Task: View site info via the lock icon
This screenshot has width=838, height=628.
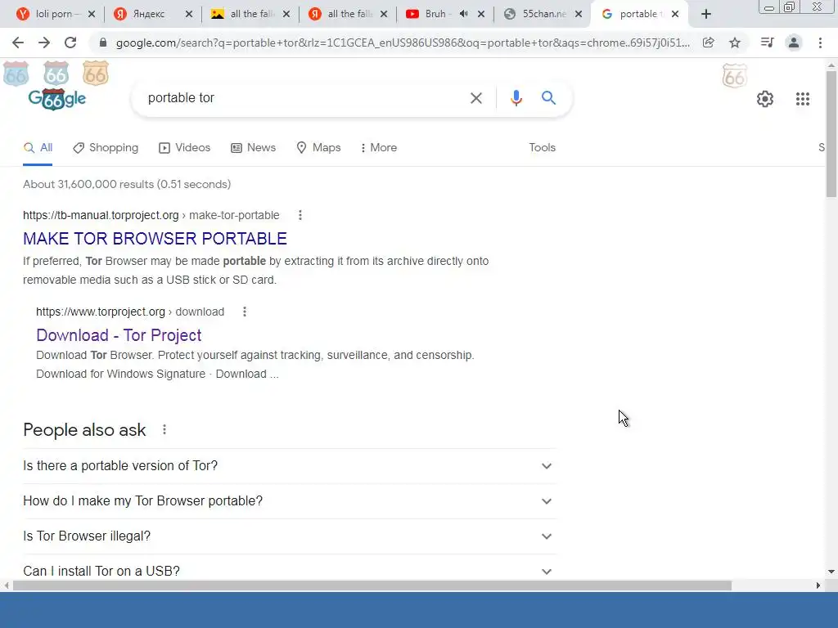Action: [x=103, y=43]
